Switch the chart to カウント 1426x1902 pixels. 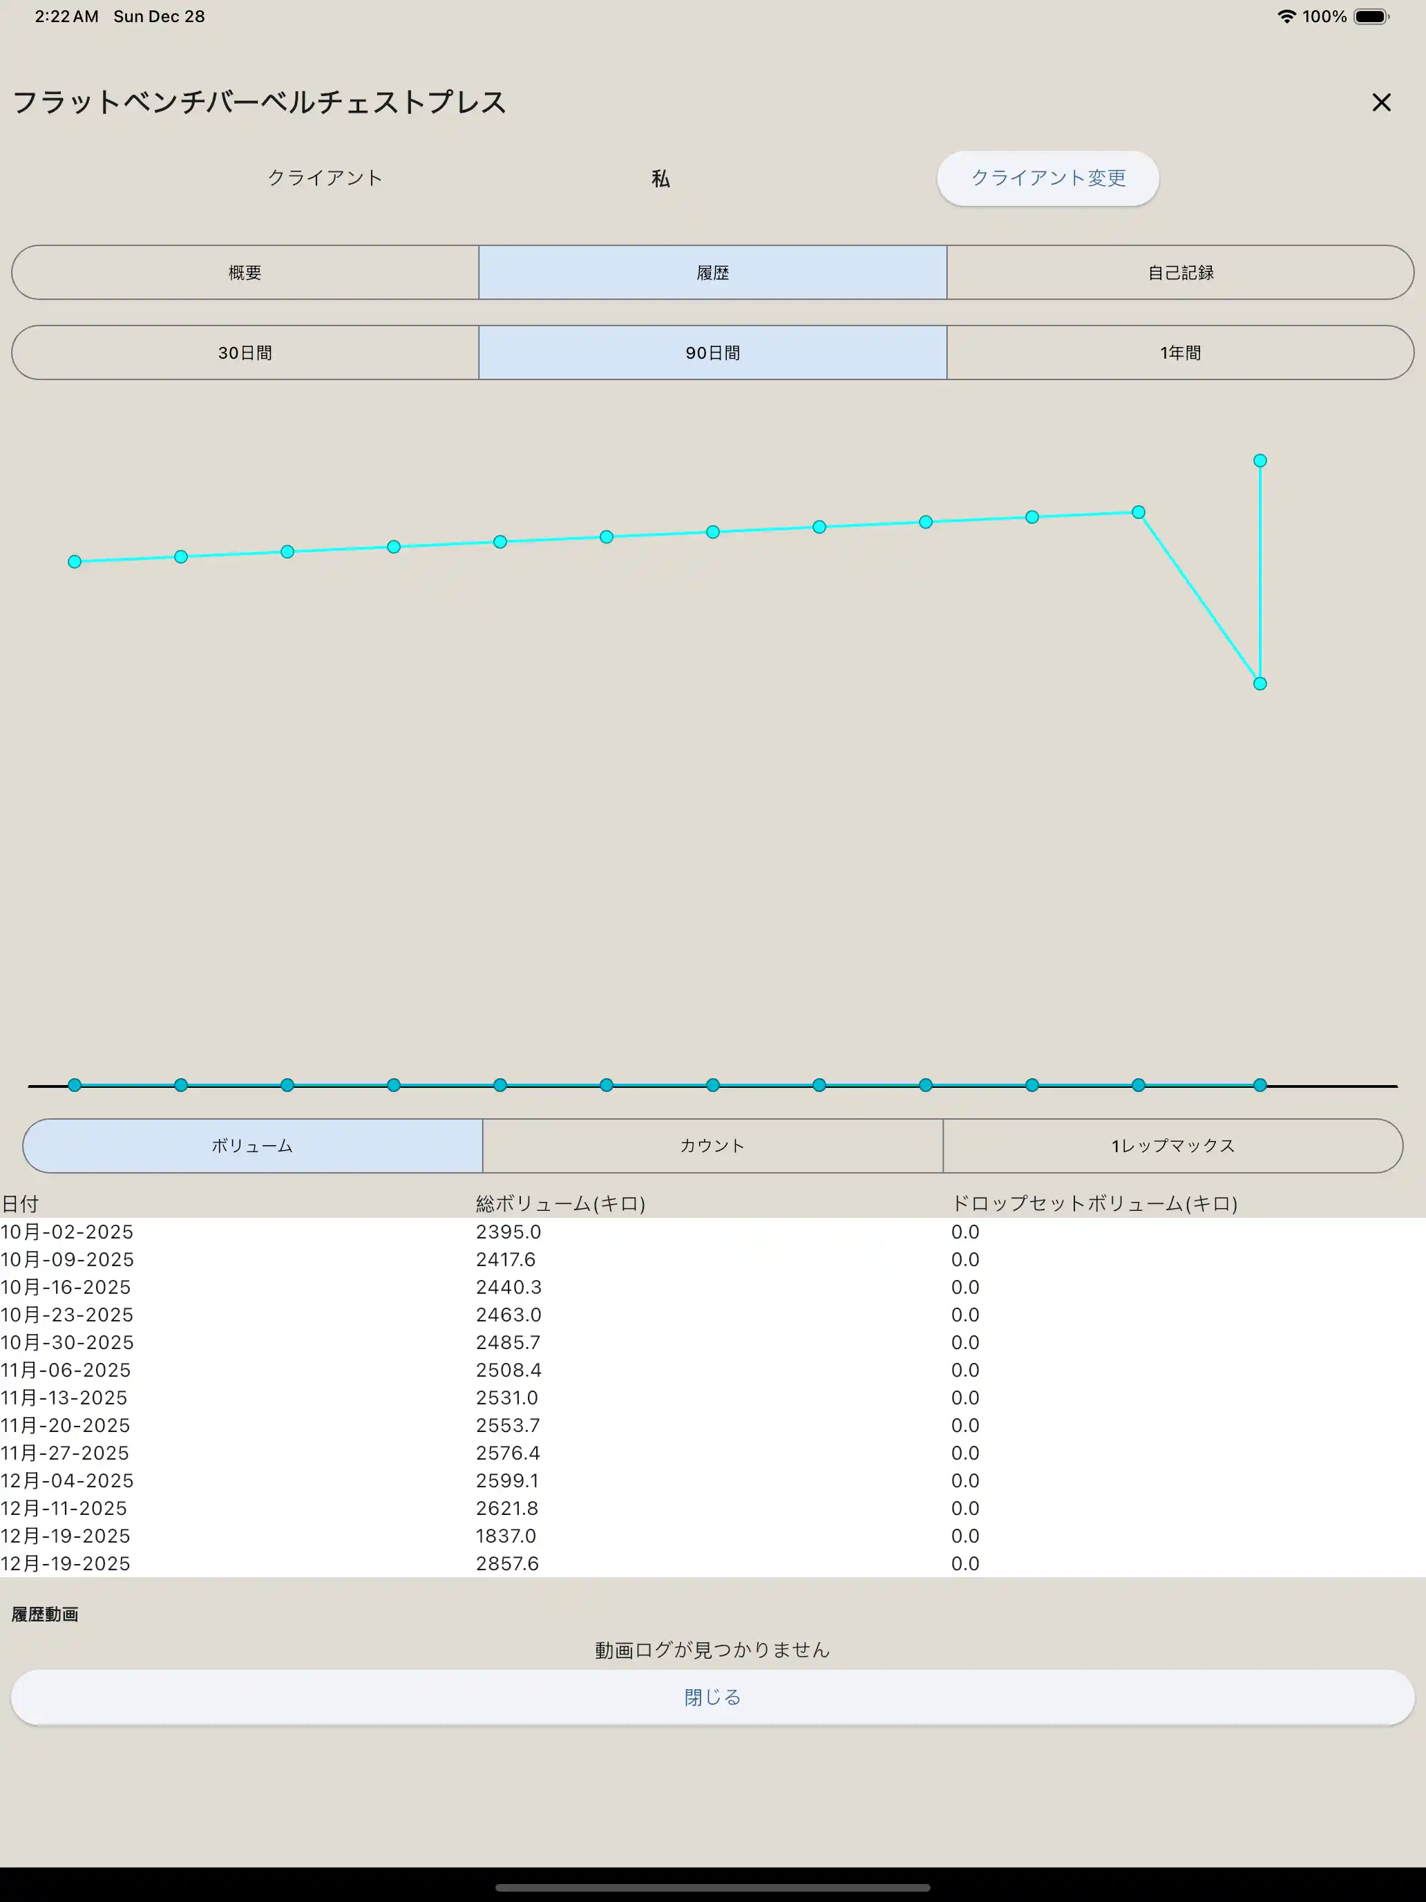(712, 1145)
